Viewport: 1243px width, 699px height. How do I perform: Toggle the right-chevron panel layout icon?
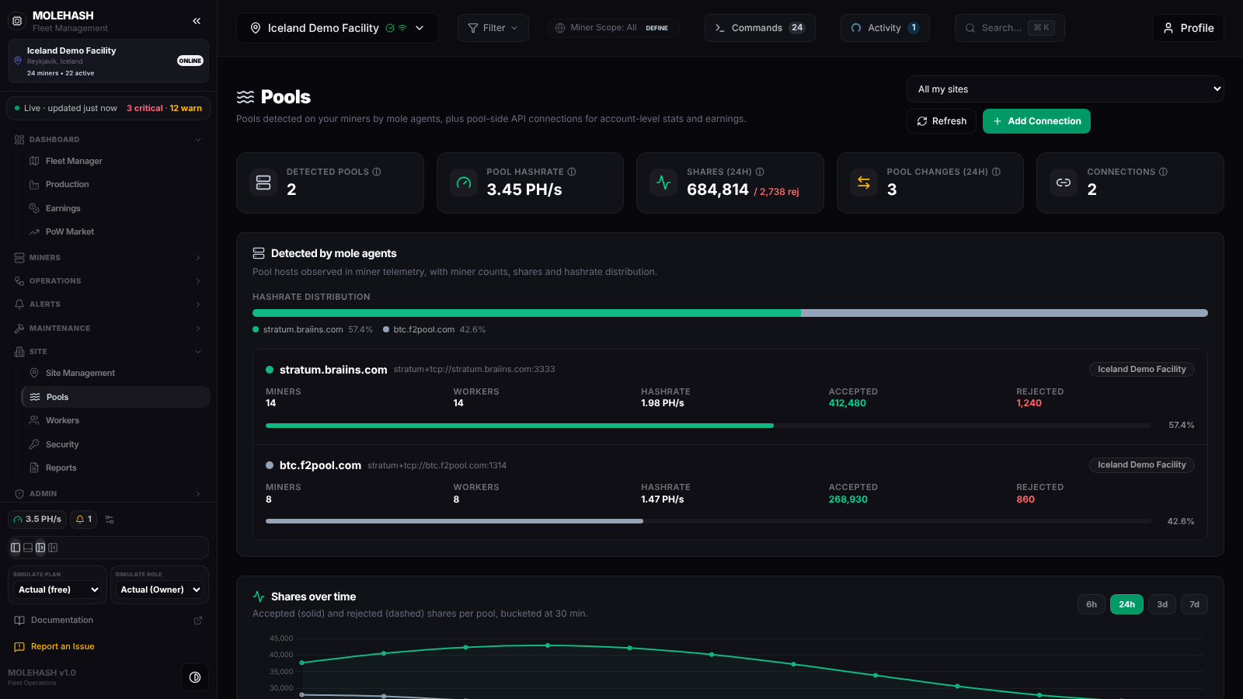click(40, 548)
